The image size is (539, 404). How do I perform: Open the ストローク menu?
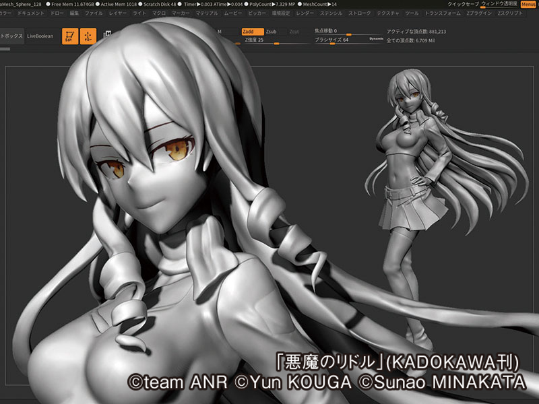point(360,13)
